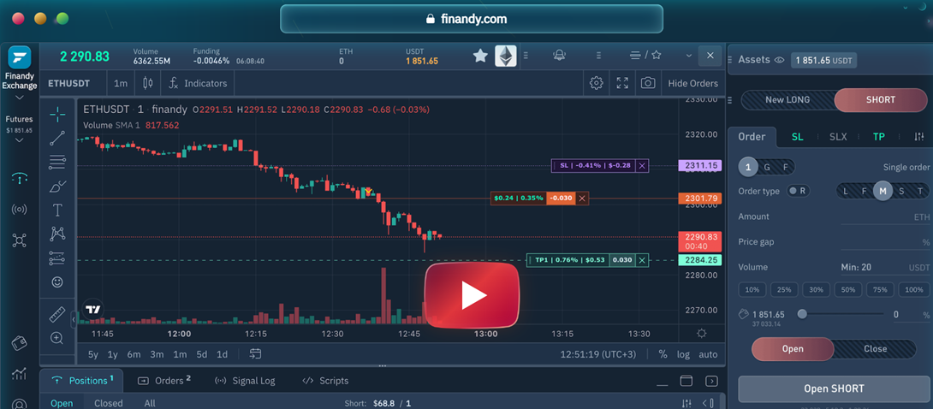This screenshot has width=933, height=409.
Task: Open the forecasting and measurement tools
Action: 57,258
